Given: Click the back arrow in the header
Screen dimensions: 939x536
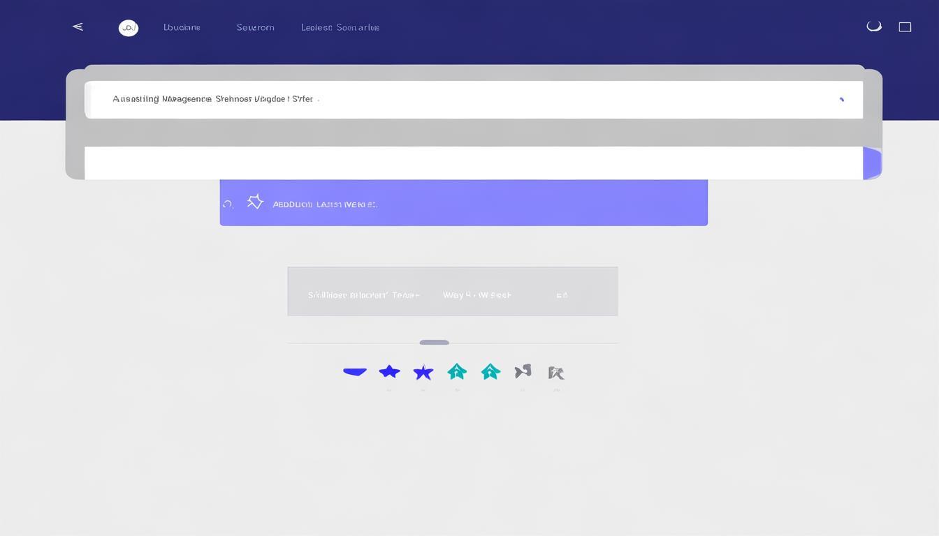Looking at the screenshot, I should pos(78,27).
